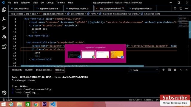Open the Terminal menu
This screenshot has height=107, width=191.
61,3
